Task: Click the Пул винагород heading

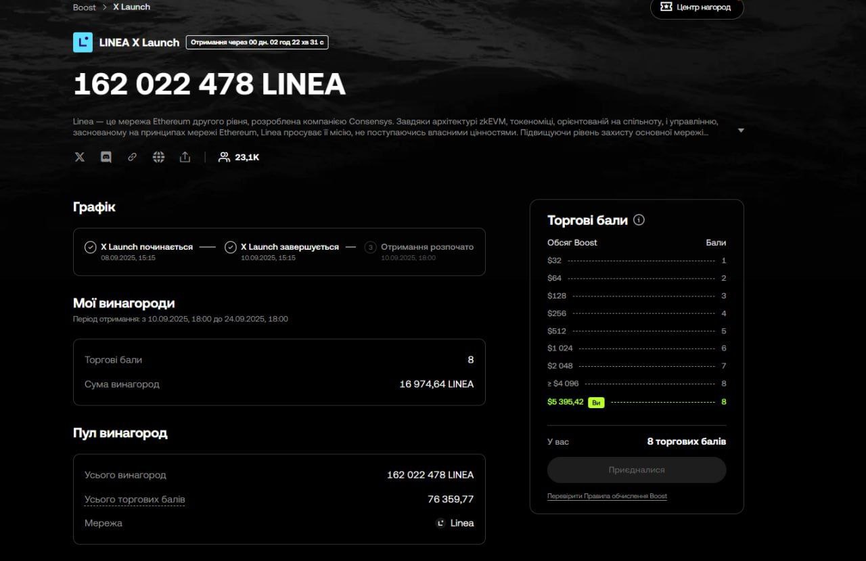Action: (x=120, y=433)
